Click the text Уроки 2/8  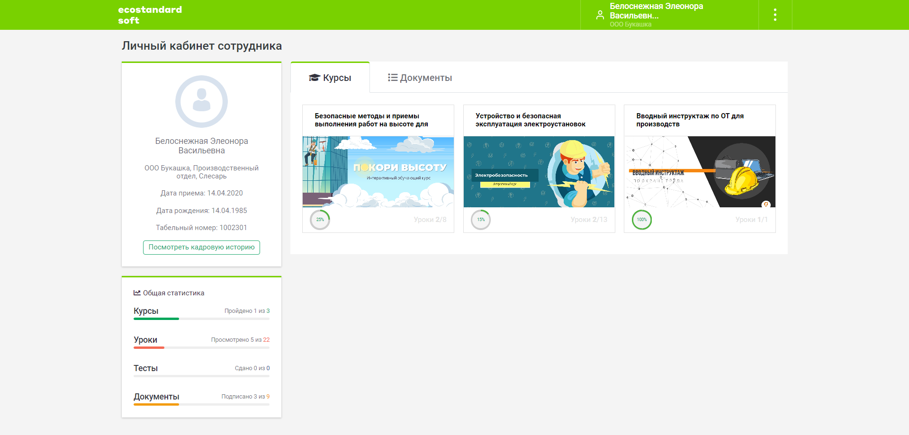pyautogui.click(x=430, y=220)
